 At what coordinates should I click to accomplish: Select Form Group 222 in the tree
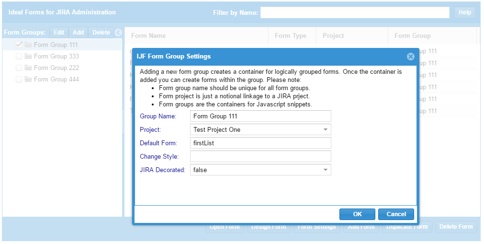[x=56, y=68]
